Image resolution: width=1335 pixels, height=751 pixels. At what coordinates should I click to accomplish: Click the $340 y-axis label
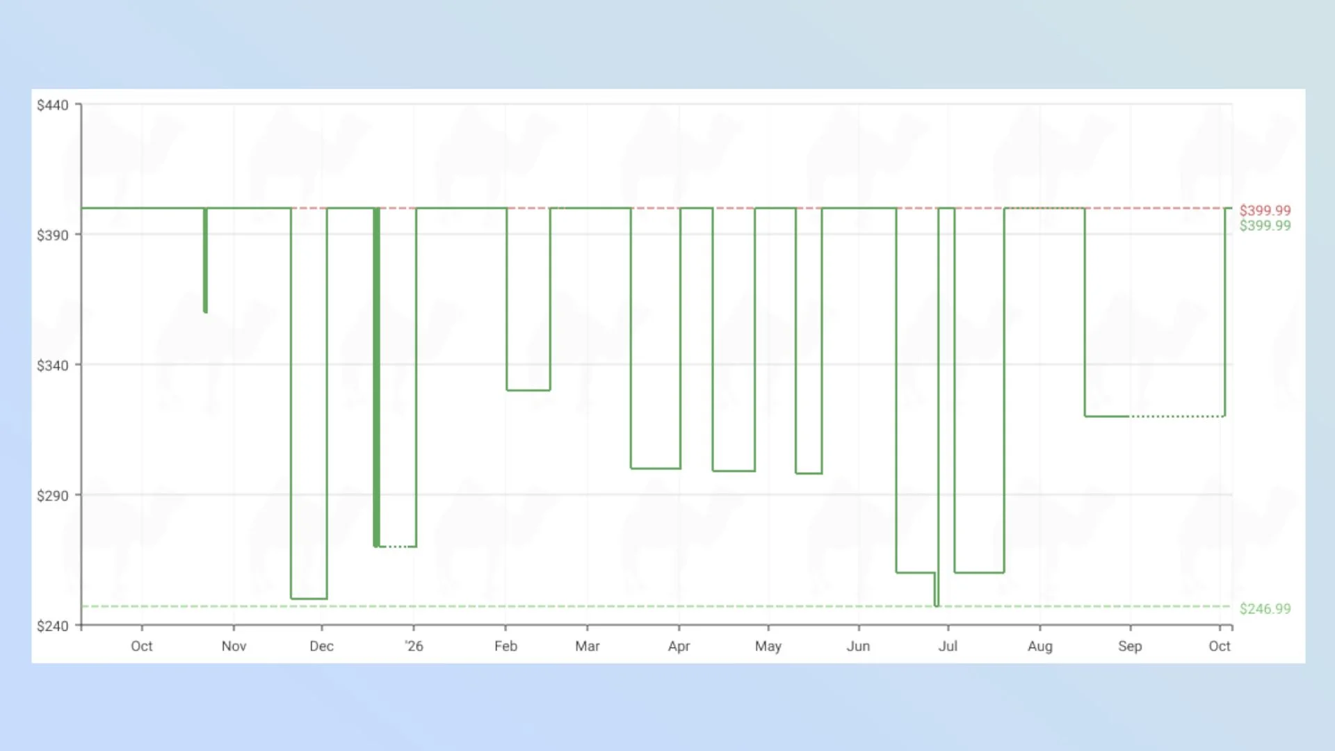(53, 365)
